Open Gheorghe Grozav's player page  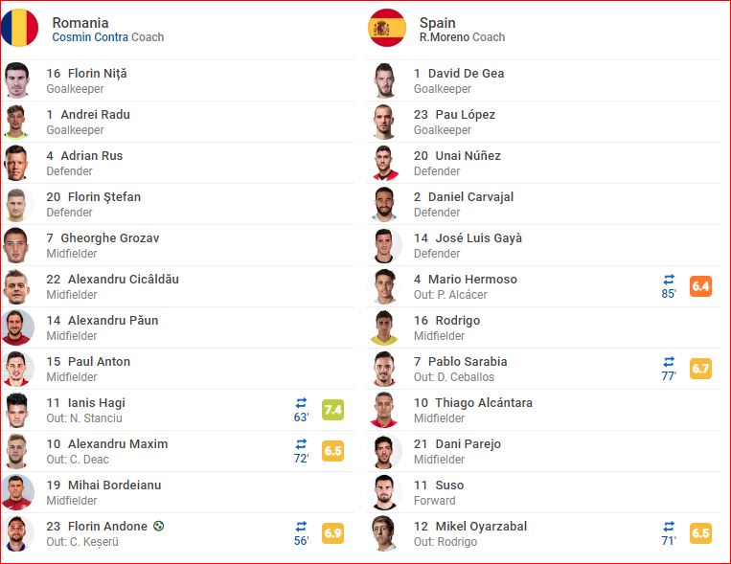110,237
